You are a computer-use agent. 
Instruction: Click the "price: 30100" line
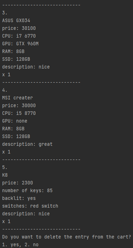pos(19,28)
